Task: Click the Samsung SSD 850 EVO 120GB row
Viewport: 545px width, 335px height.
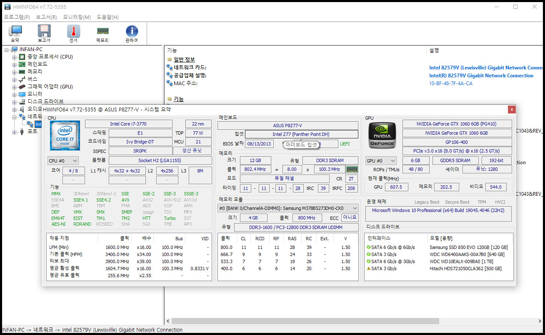Action: point(439,248)
